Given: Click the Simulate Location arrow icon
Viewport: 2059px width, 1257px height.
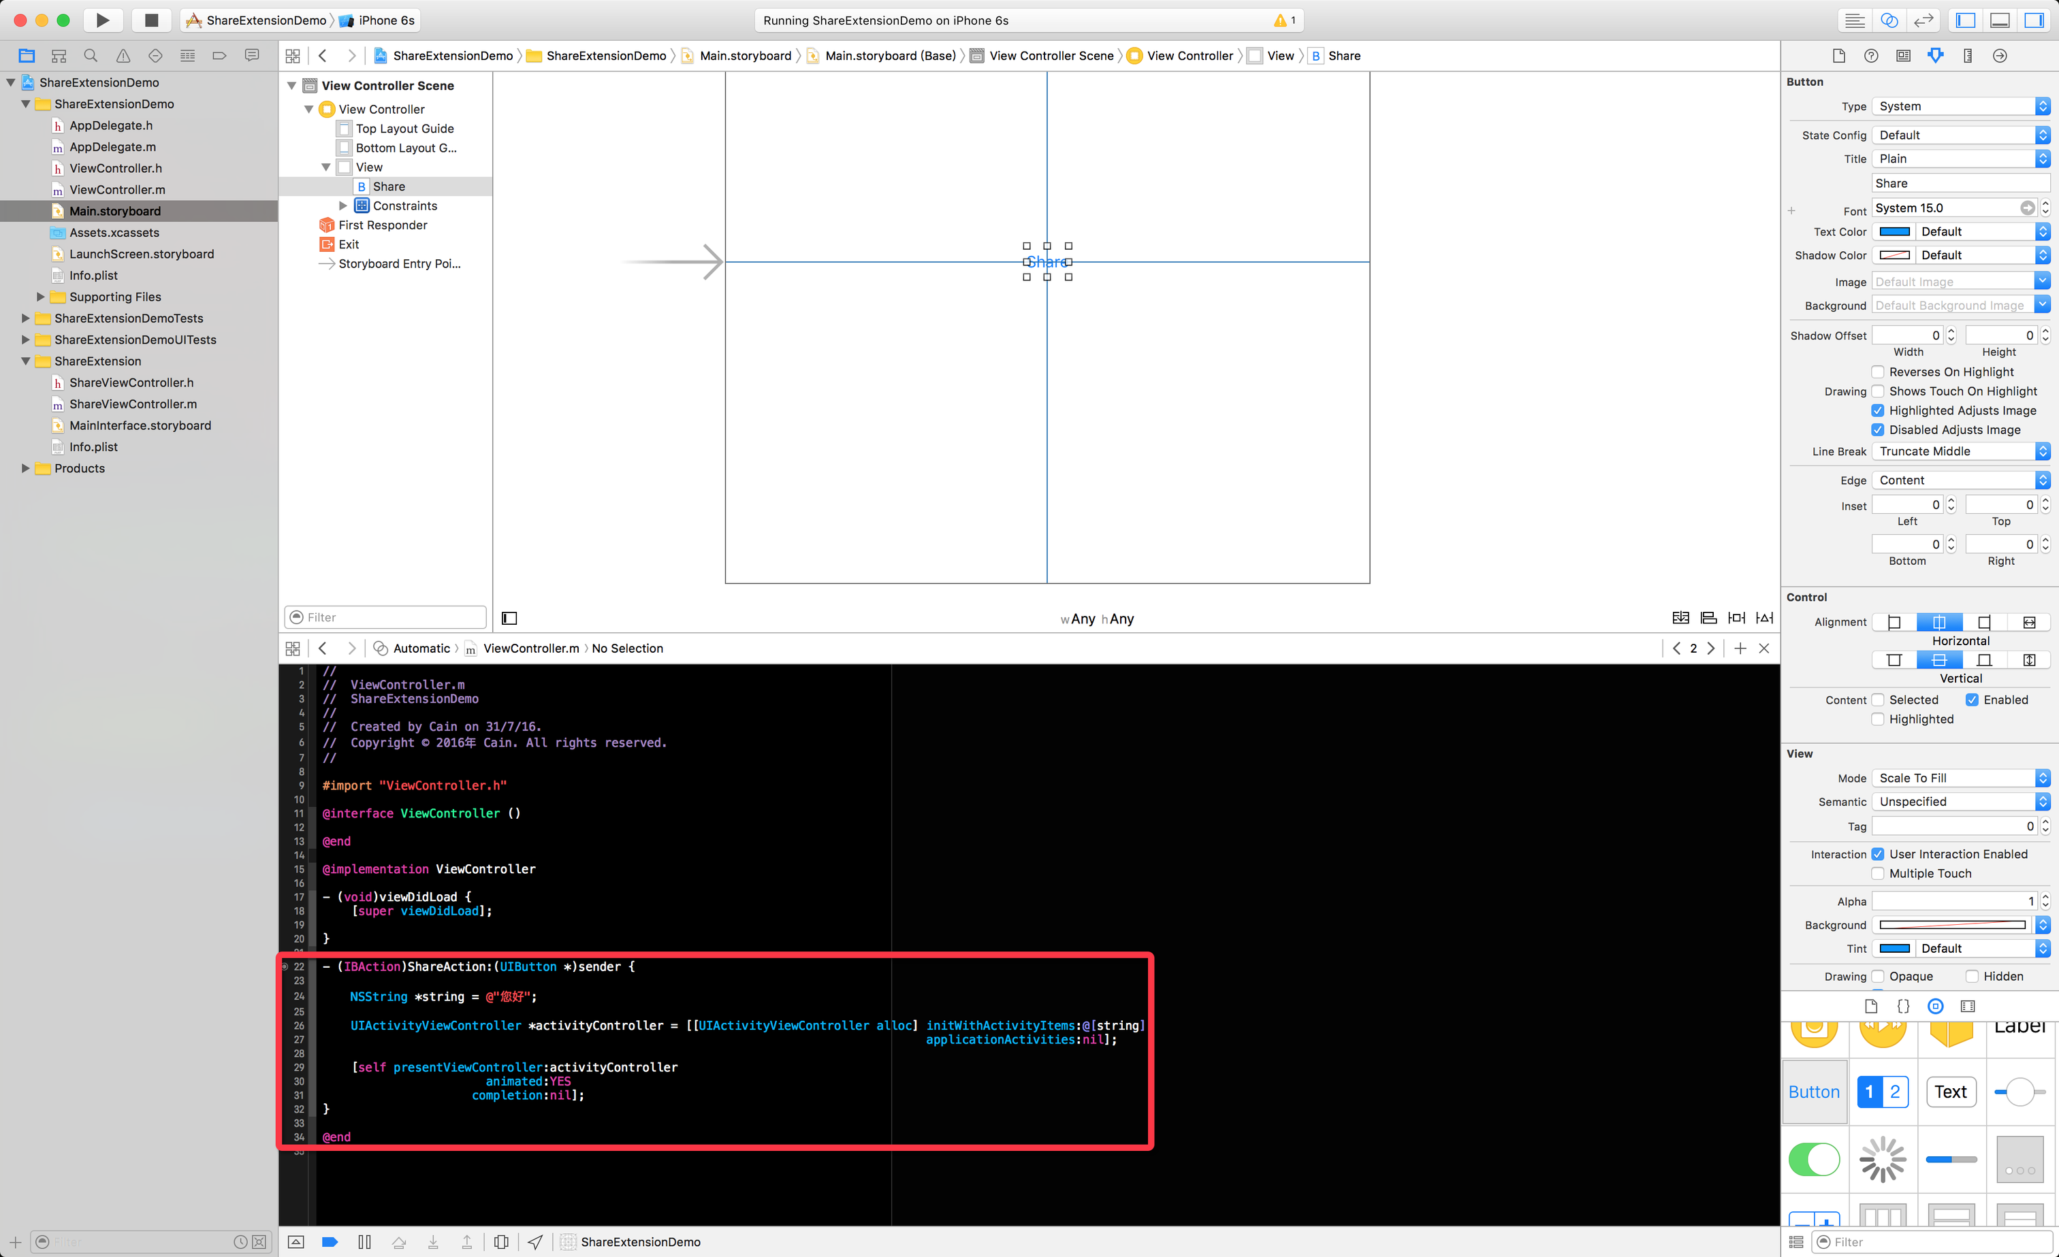Looking at the screenshot, I should click(x=534, y=1242).
